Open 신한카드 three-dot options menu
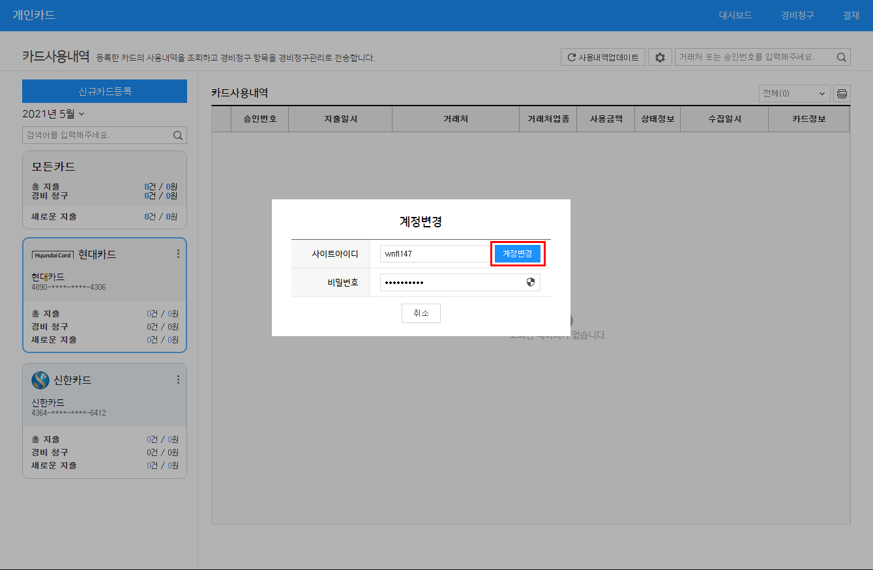 (178, 379)
